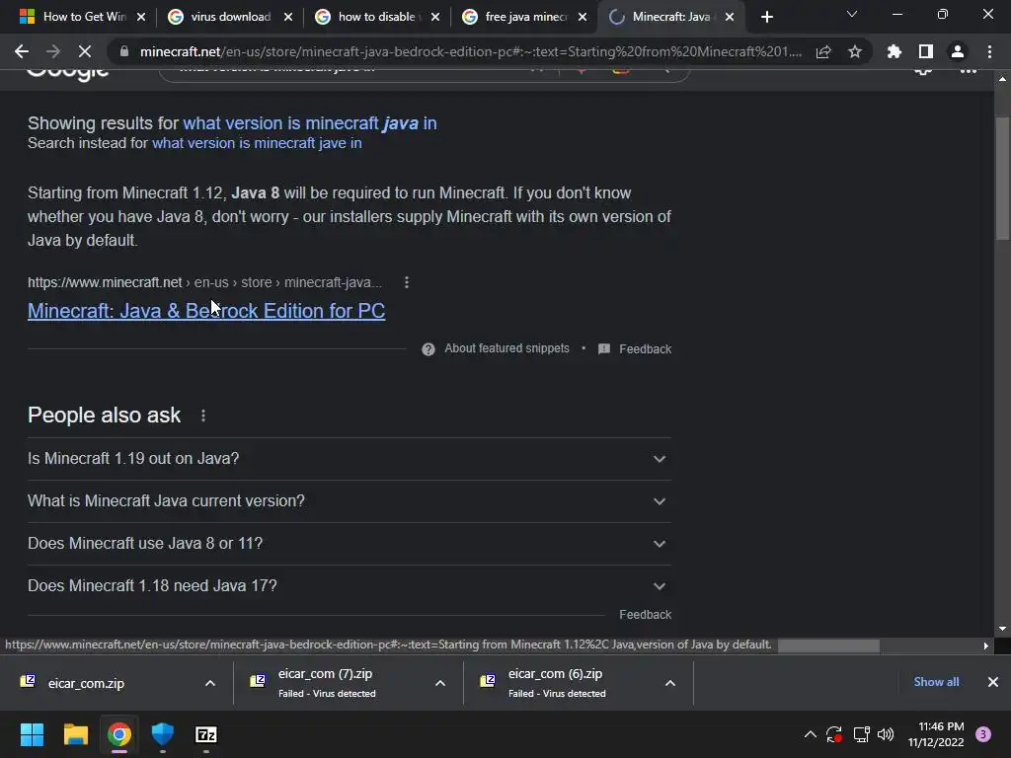This screenshot has width=1011, height=758.
Task: Click the forward navigation arrow
Action: pos(53,51)
